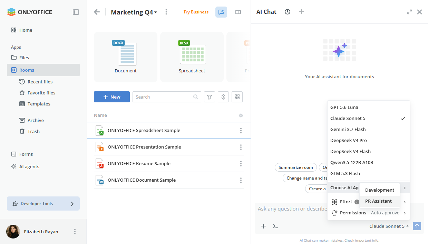Expand the Developer Tools section
This screenshot has width=428, height=244.
tap(43, 203)
